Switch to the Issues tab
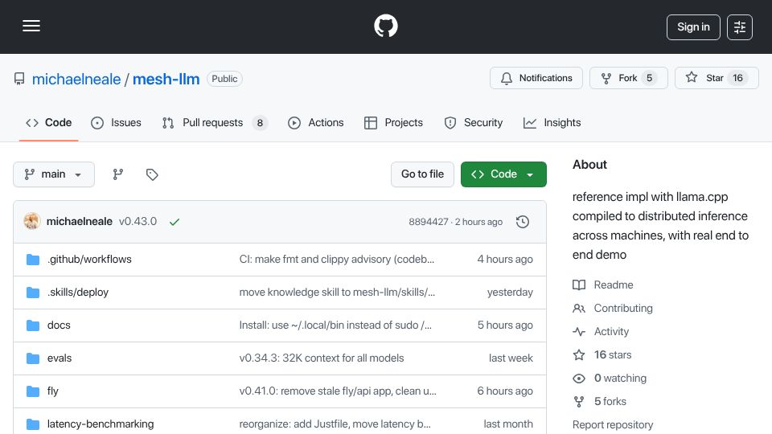The height and width of the screenshot is (434, 772). pos(116,122)
